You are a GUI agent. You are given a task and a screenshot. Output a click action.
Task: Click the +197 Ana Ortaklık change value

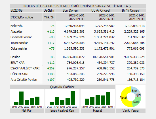click(x=51, y=80)
